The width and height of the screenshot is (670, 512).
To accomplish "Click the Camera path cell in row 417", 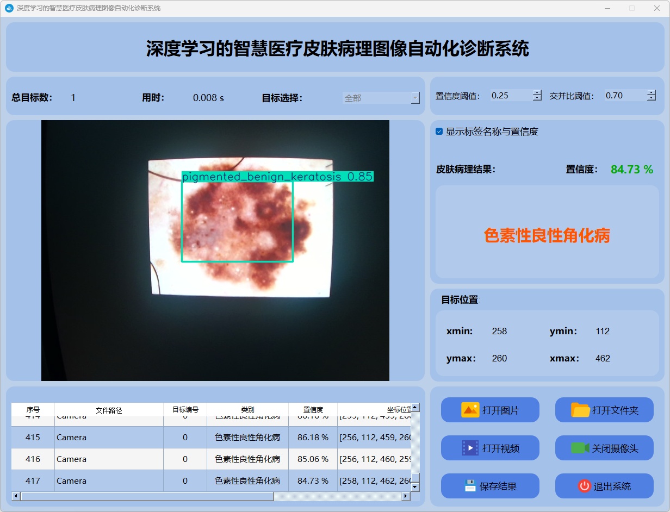I will click(109, 480).
